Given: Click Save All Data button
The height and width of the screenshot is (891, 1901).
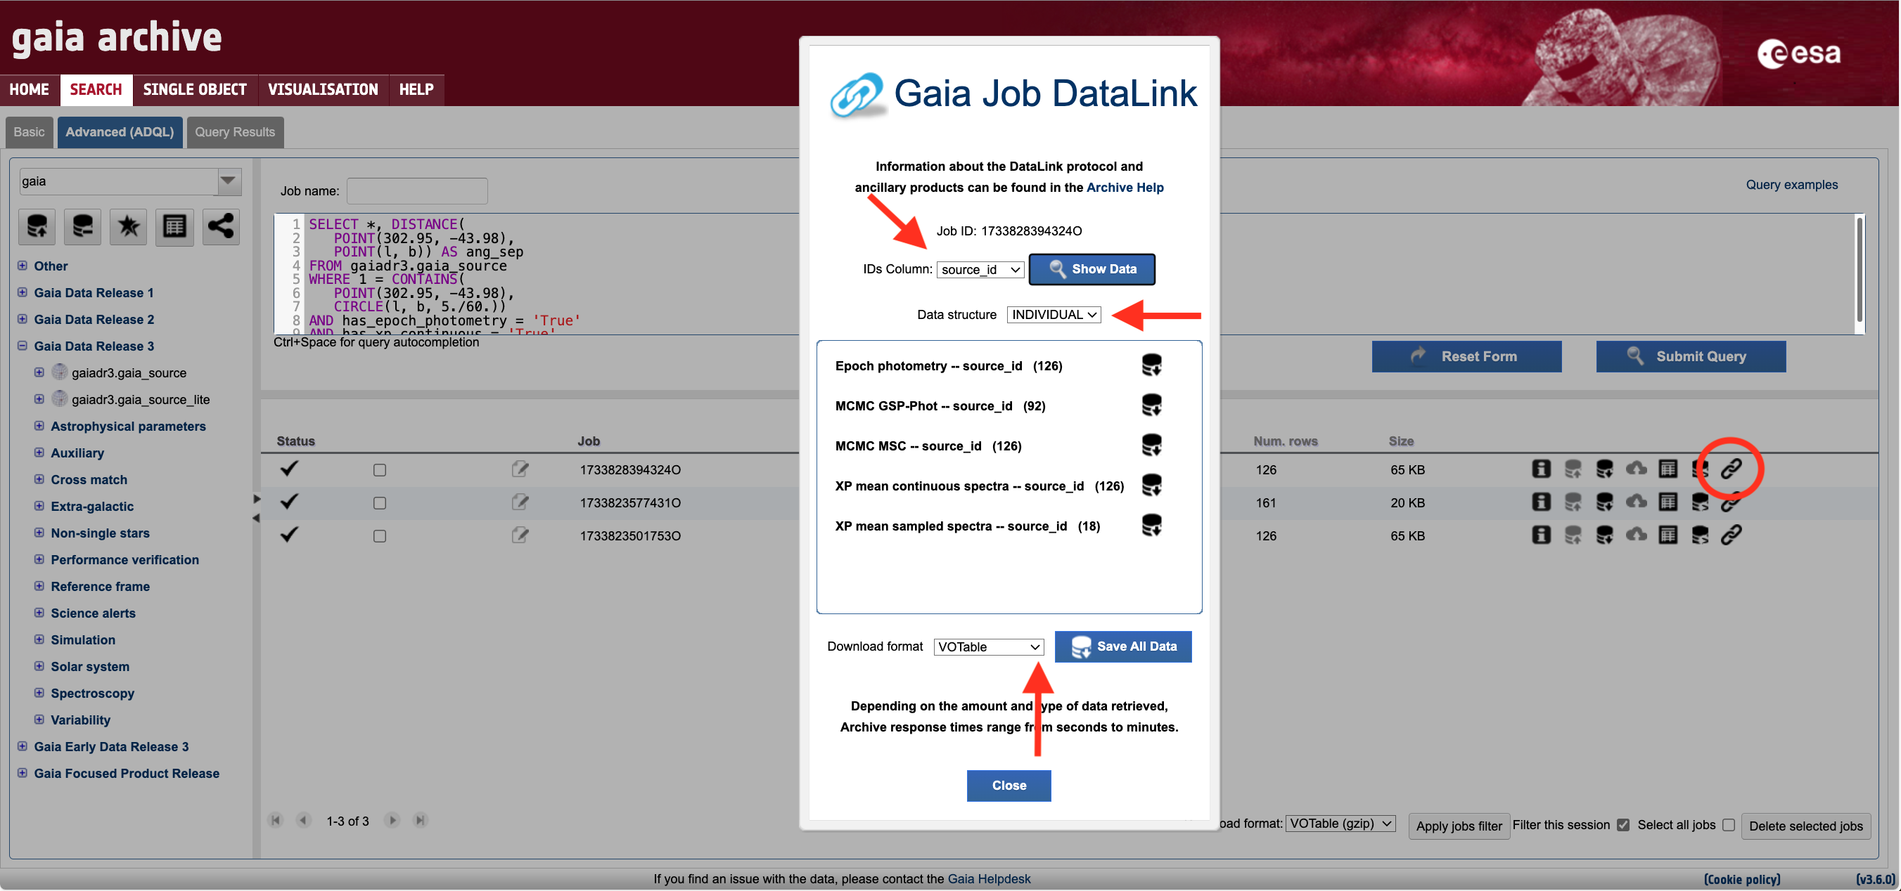Looking at the screenshot, I should (x=1122, y=646).
